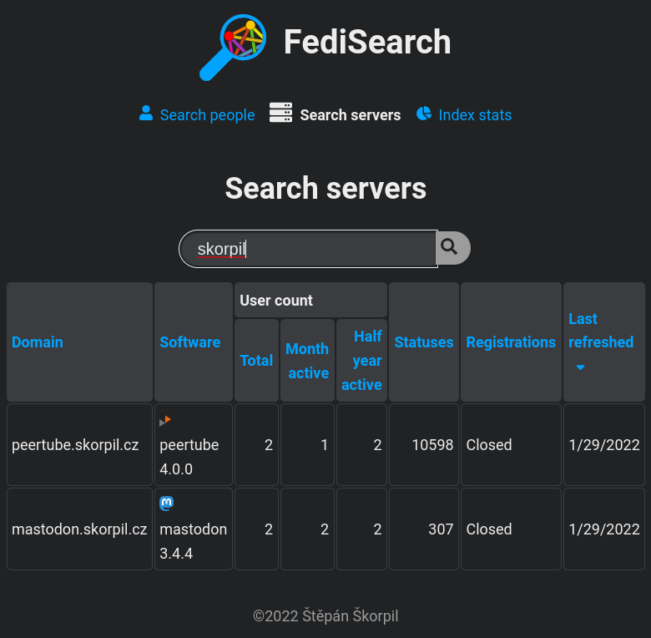Click the sort arrow under Last refreshed
651x638 pixels.
click(x=580, y=367)
